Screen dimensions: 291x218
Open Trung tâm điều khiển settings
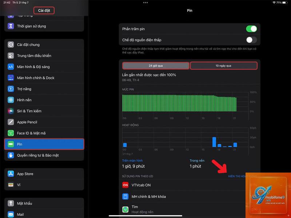coord(44,56)
